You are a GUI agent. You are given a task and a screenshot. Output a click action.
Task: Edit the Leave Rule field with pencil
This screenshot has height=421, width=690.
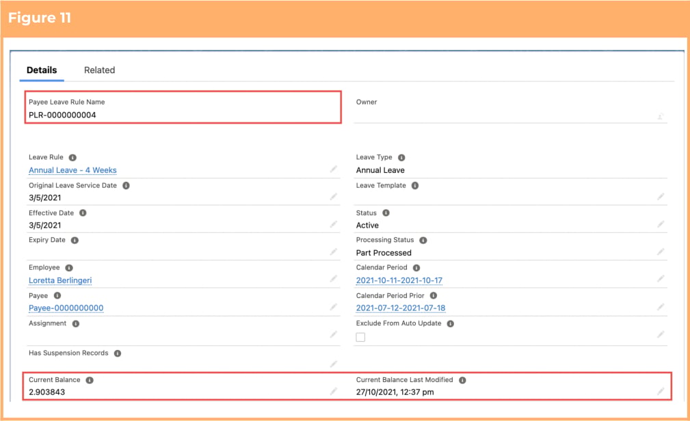tap(334, 169)
